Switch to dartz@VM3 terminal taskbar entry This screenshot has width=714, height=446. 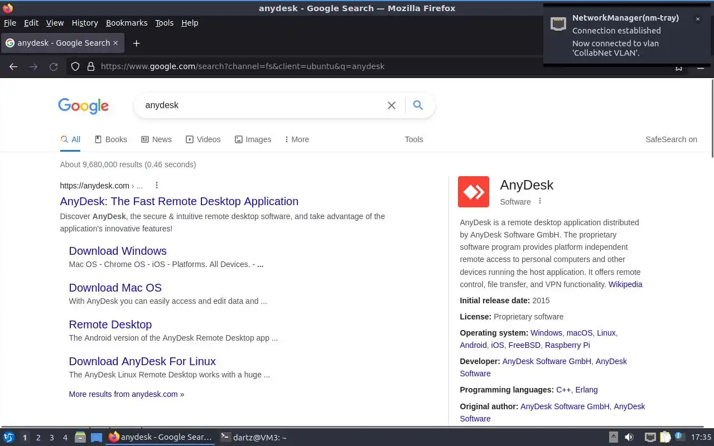[254, 438]
